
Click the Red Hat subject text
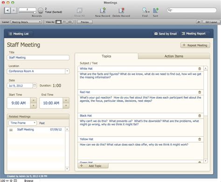coord(85,92)
